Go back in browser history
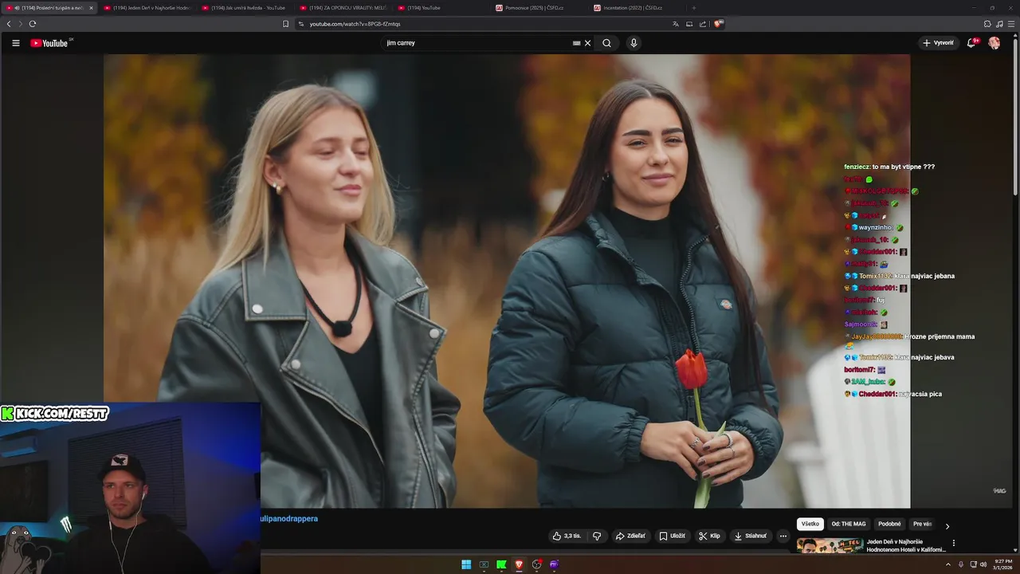This screenshot has width=1020, height=574. coord(9,24)
